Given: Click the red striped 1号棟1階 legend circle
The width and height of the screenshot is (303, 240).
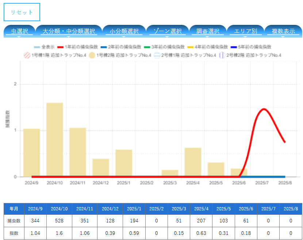Looking at the screenshot, I should [26, 55].
